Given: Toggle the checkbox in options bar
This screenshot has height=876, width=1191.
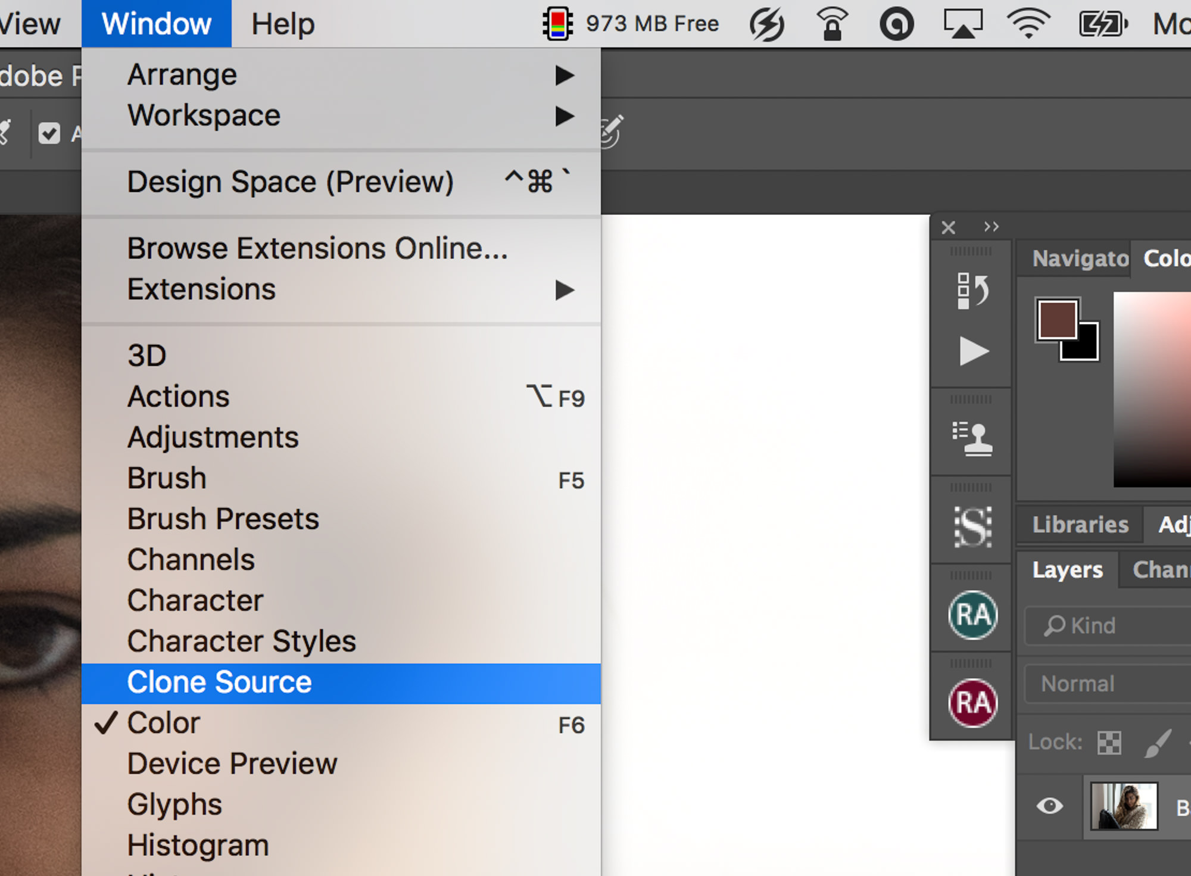Looking at the screenshot, I should click(49, 133).
